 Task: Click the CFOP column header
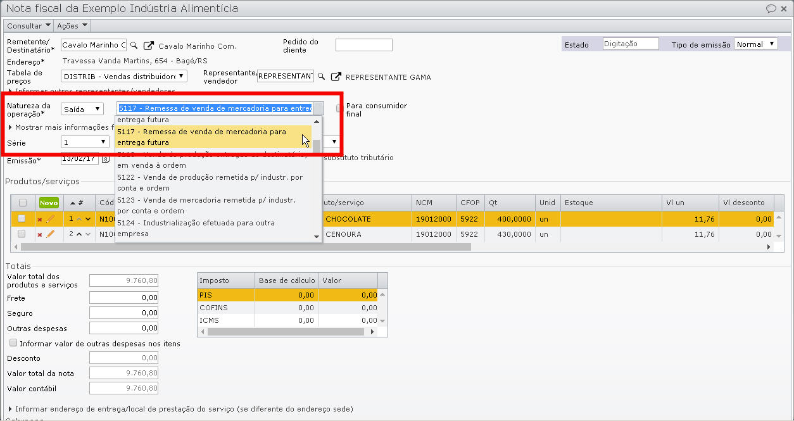tap(471, 203)
